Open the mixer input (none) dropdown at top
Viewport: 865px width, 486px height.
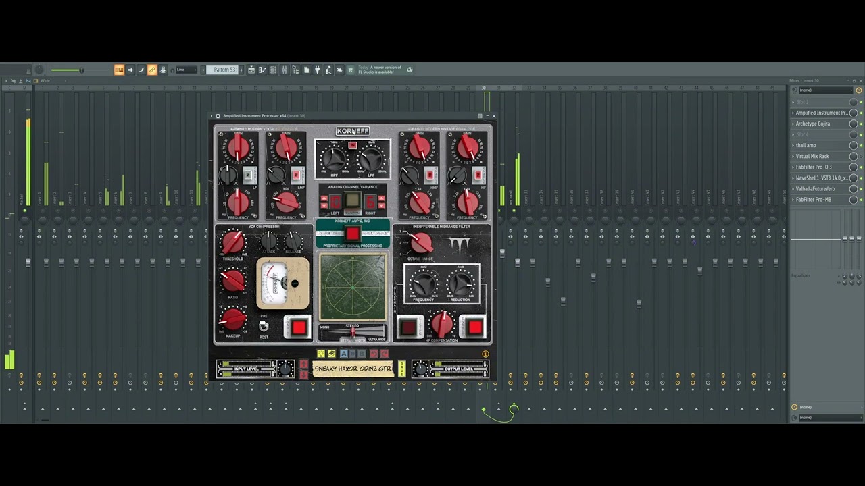point(826,90)
